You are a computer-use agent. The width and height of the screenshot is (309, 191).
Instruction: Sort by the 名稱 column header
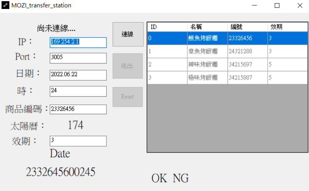[207, 27]
